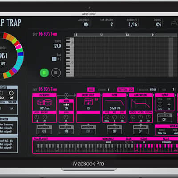Click the Insert Effect section header
Image resolution: width=178 pixels, height=178 pixels.
[88, 95]
